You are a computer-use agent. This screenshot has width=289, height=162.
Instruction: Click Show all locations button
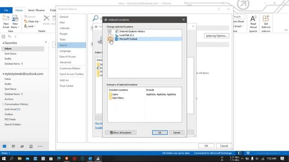(x=121, y=133)
